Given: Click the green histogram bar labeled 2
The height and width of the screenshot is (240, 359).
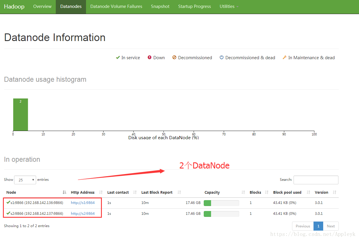Looking at the screenshot, I should click(x=21, y=115).
